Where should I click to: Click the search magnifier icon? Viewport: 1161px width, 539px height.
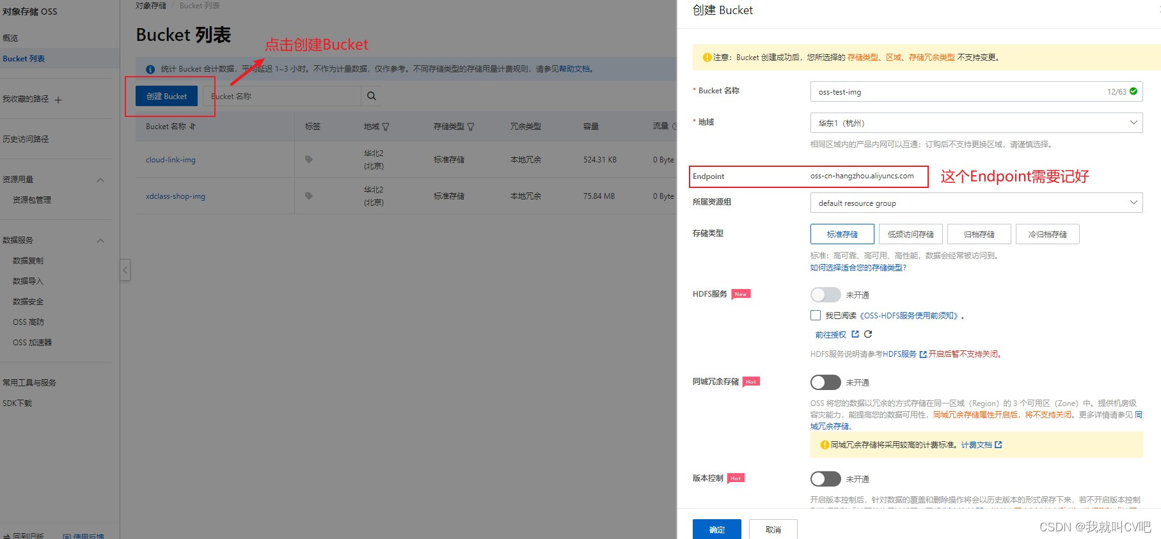tap(371, 96)
